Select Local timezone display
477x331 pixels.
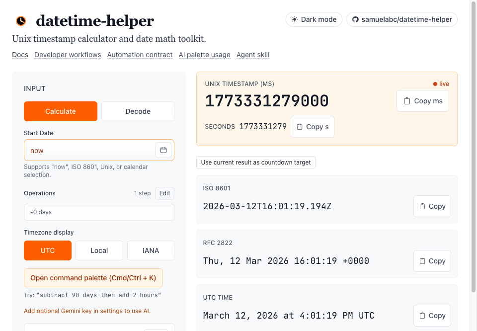pos(99,250)
